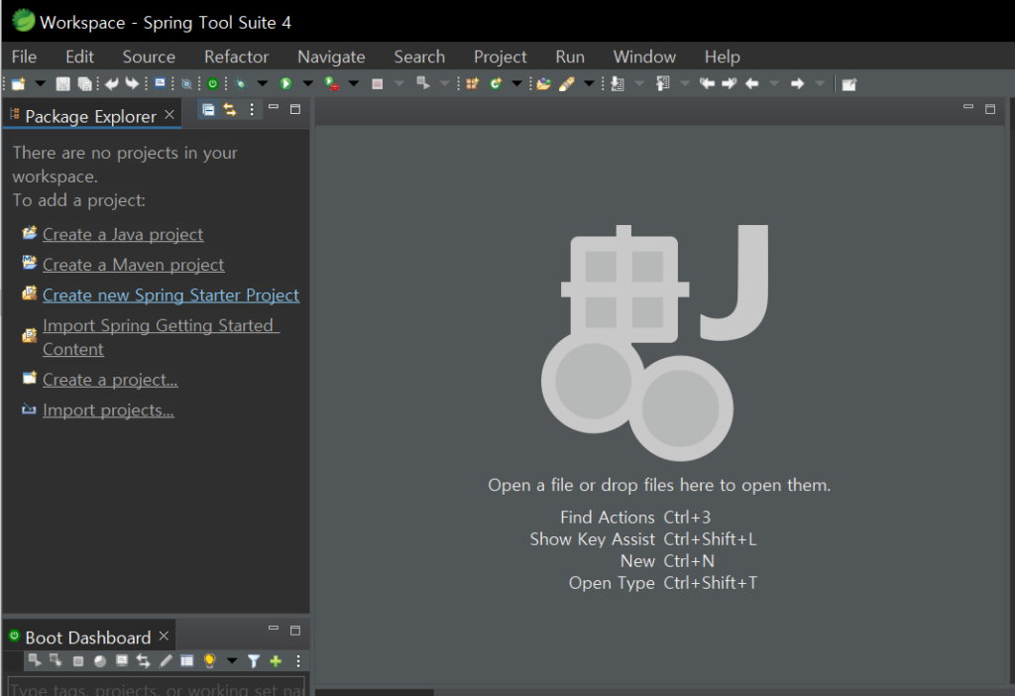Click Create new Spring Starter Project link
The image size is (1015, 696).
pos(170,295)
